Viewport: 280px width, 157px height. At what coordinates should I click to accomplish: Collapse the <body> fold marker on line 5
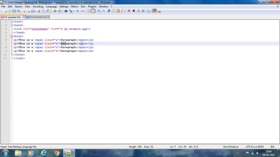click(x=12, y=36)
